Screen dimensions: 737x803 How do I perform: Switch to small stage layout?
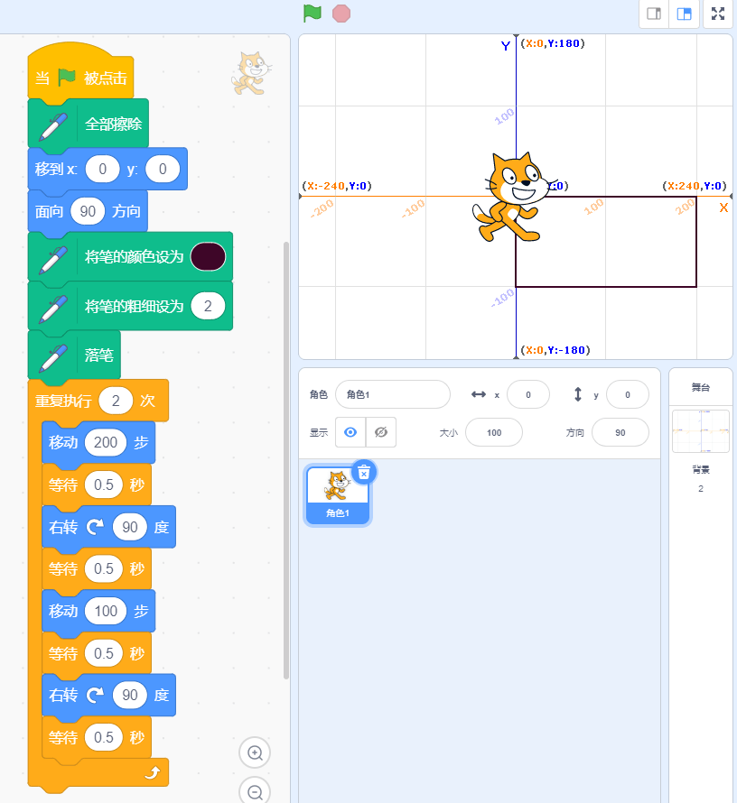click(654, 14)
